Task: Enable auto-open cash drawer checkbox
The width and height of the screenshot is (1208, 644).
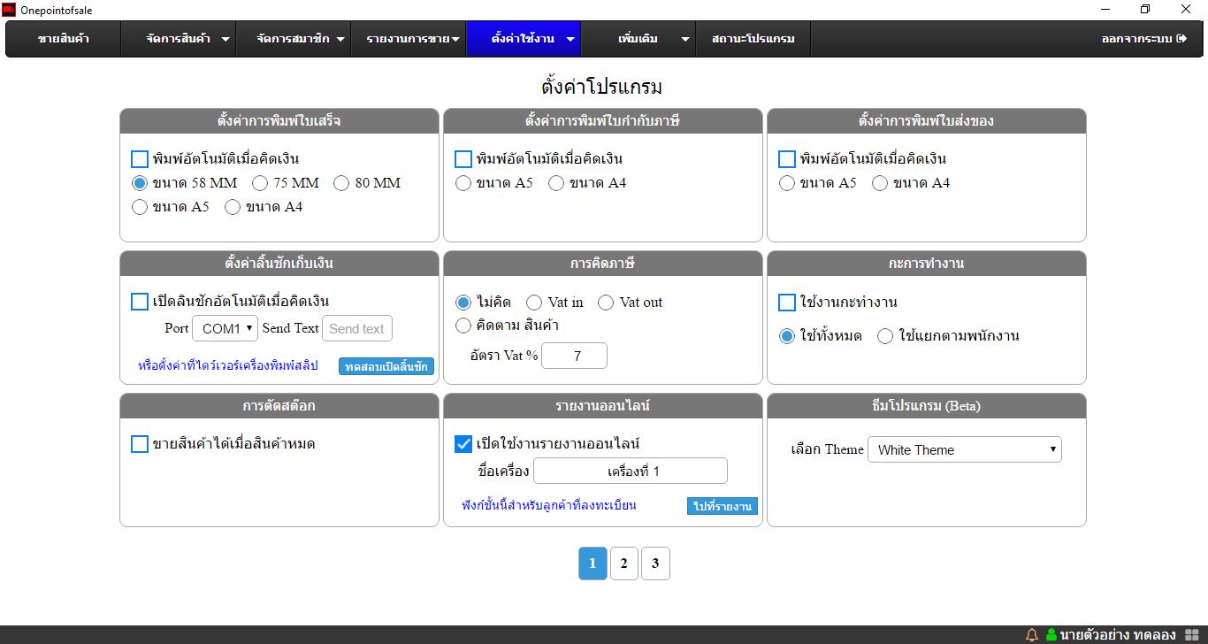Action: pos(140,302)
